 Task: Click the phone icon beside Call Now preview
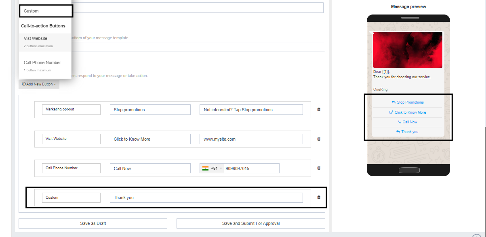[x=400, y=122]
